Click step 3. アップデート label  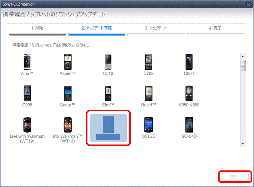[x=156, y=28]
